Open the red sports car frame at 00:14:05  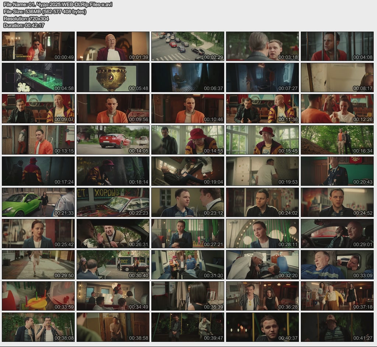(113, 140)
